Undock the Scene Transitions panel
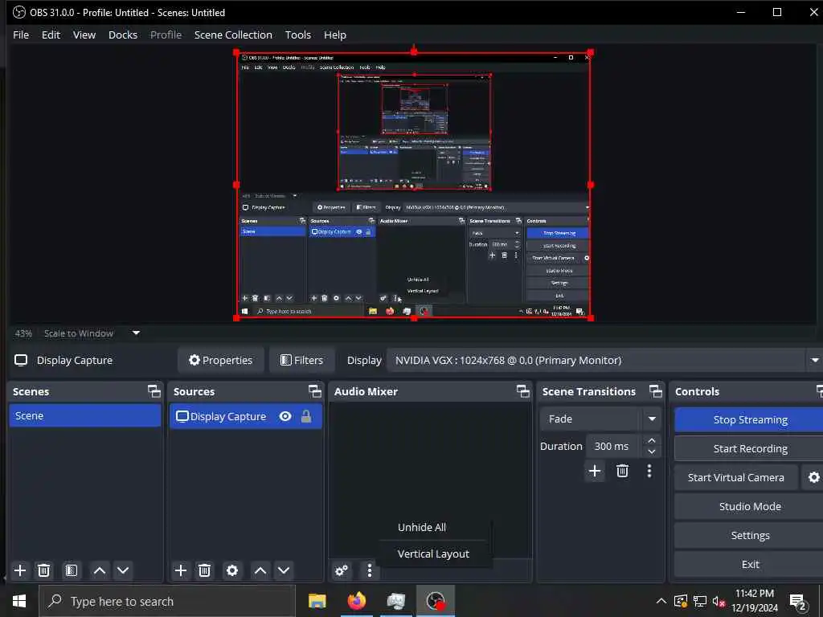 [x=656, y=391]
